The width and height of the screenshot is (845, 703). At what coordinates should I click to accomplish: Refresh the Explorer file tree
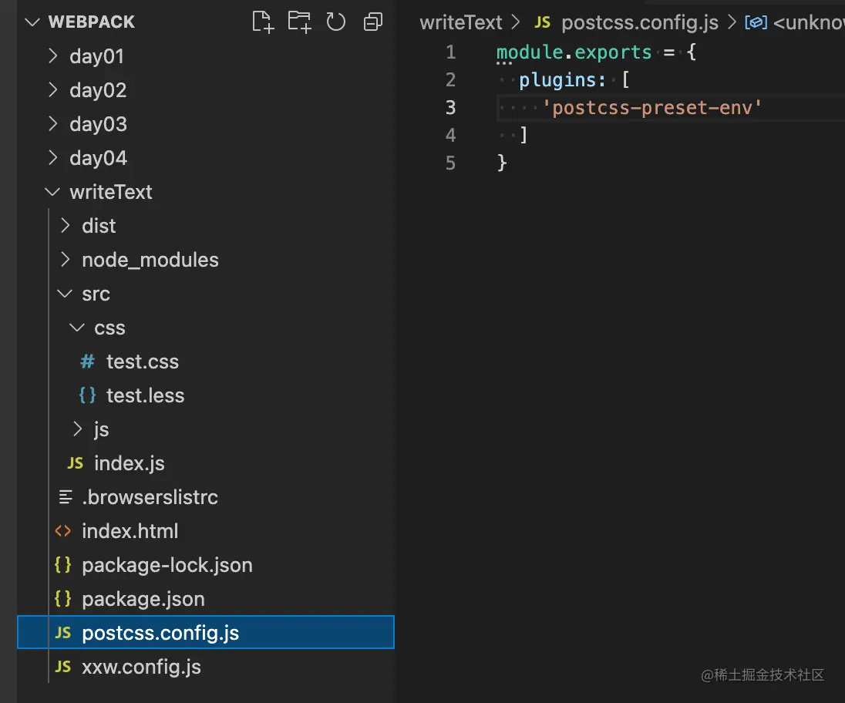pos(335,22)
